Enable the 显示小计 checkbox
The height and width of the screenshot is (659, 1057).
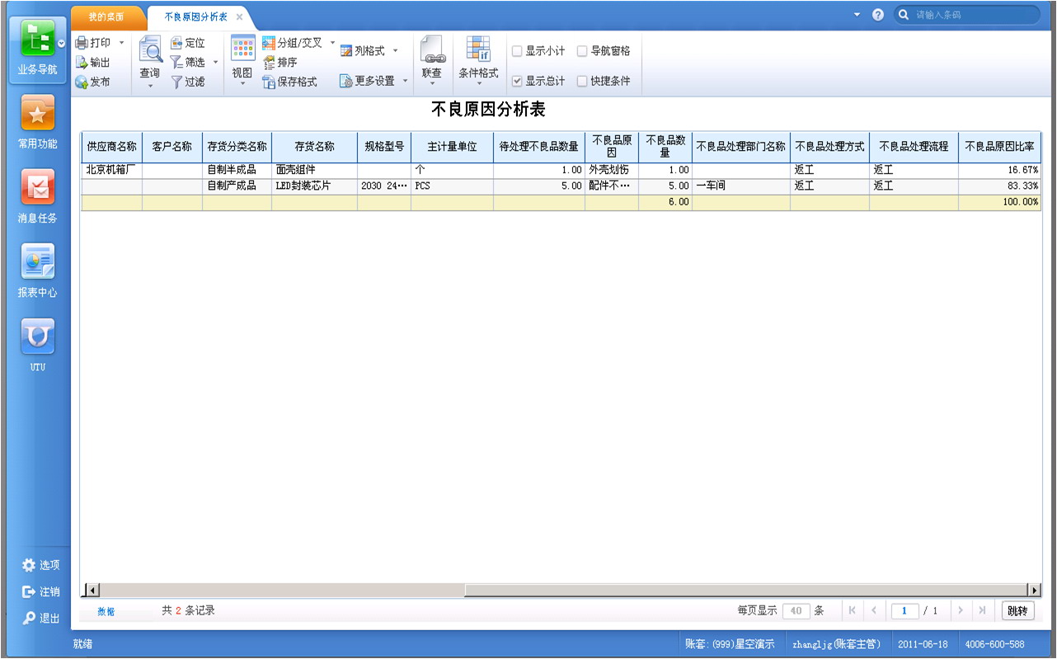point(517,51)
